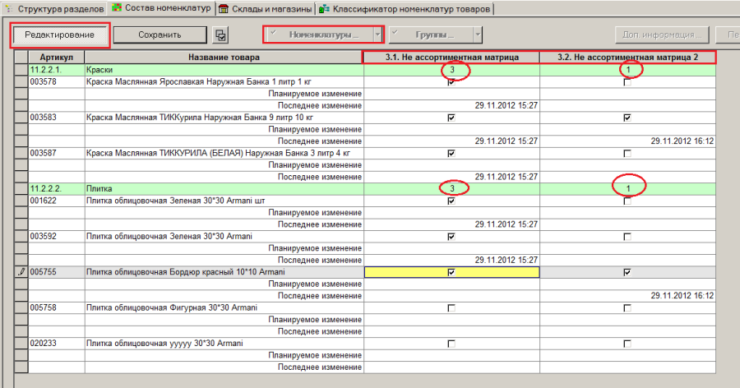This screenshot has height=388, width=740.
Task: Toggle matrix 3.2 checkbox for article 003592
Action: pyautogui.click(x=627, y=237)
